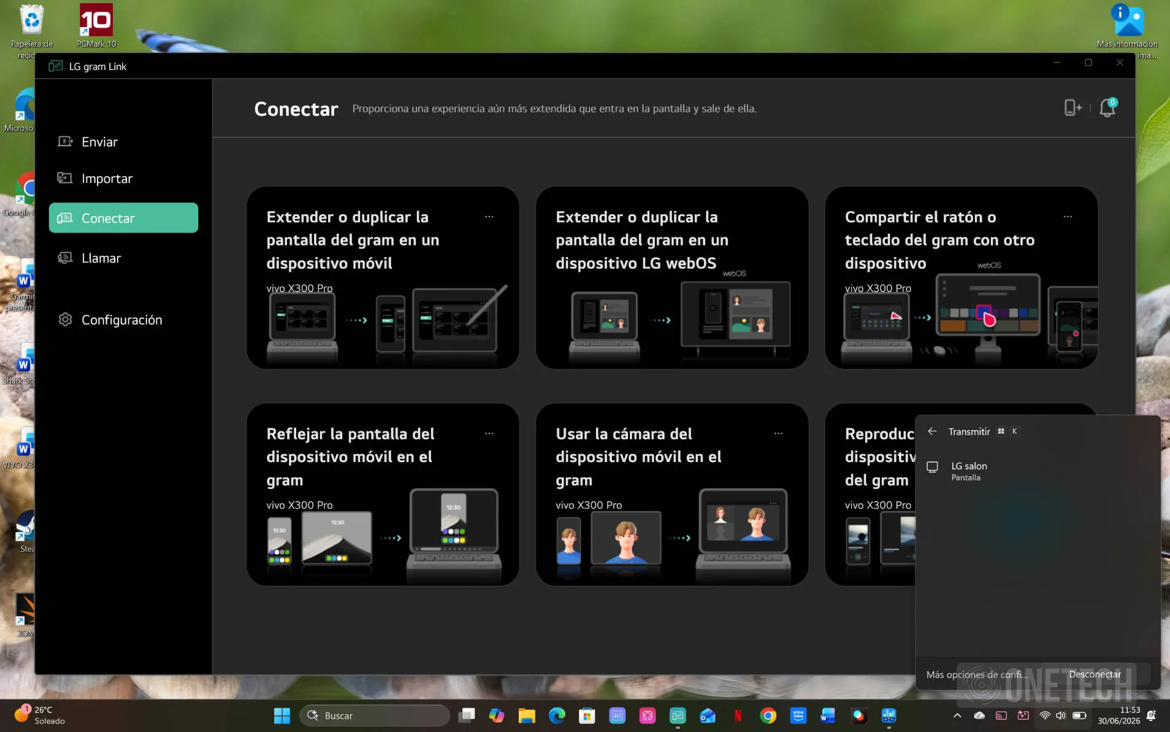Viewport: 1170px width, 732px height.
Task: Go back in the Transmitir panel
Action: (x=932, y=431)
